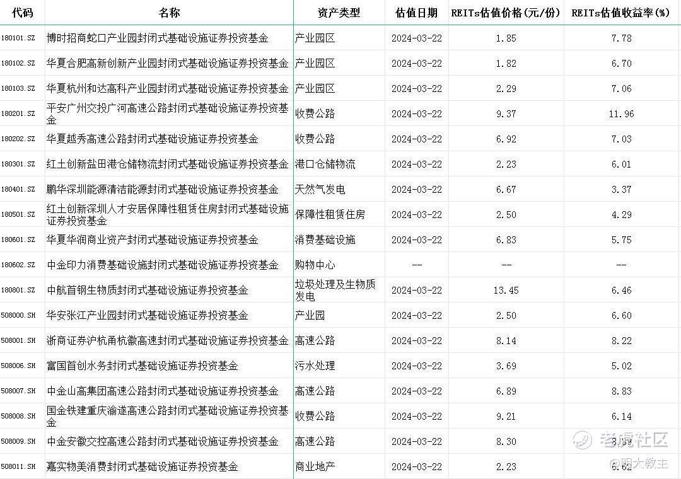Select fund name 中航首钢生物质 fund
Image resolution: width=681 pixels, height=479 pixels.
(147, 290)
